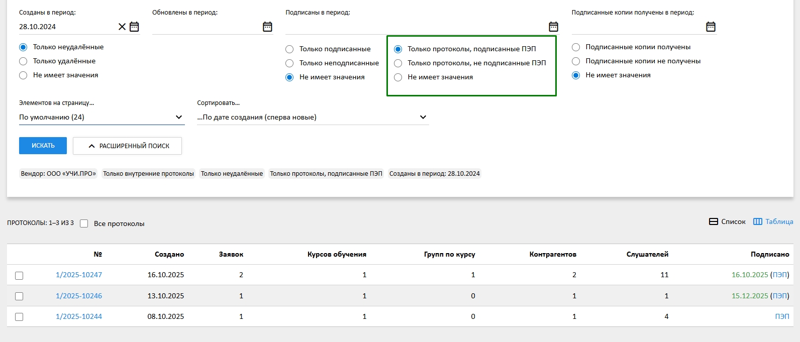800x342 pixels.
Task: Tick the 'Все протоколы' checkbox
Action: tap(84, 223)
